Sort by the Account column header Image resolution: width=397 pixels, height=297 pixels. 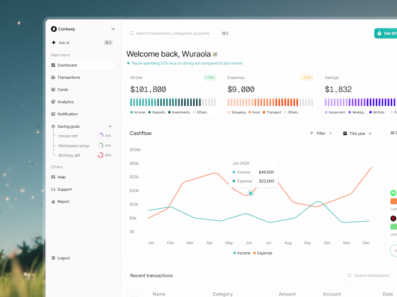332,294
